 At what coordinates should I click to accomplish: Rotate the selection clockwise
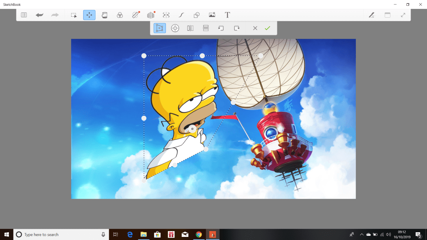tap(237, 28)
